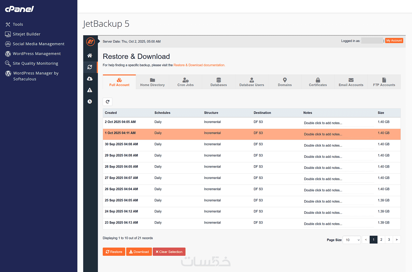
Task: Switch to the Cron Jobs tab
Action: point(186,82)
